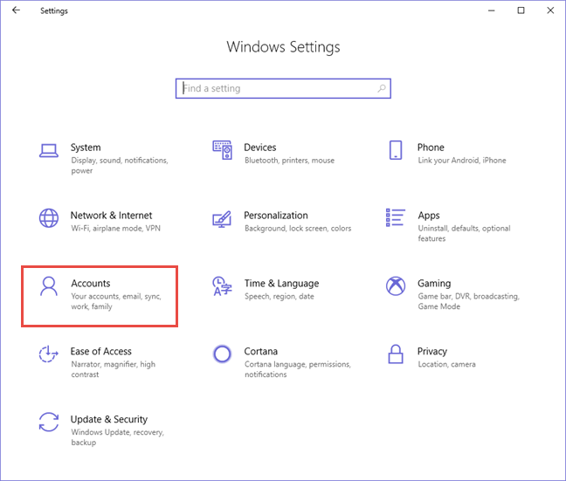Open the Network & Internet globe icon
Screen dimensions: 566x481
[49, 218]
